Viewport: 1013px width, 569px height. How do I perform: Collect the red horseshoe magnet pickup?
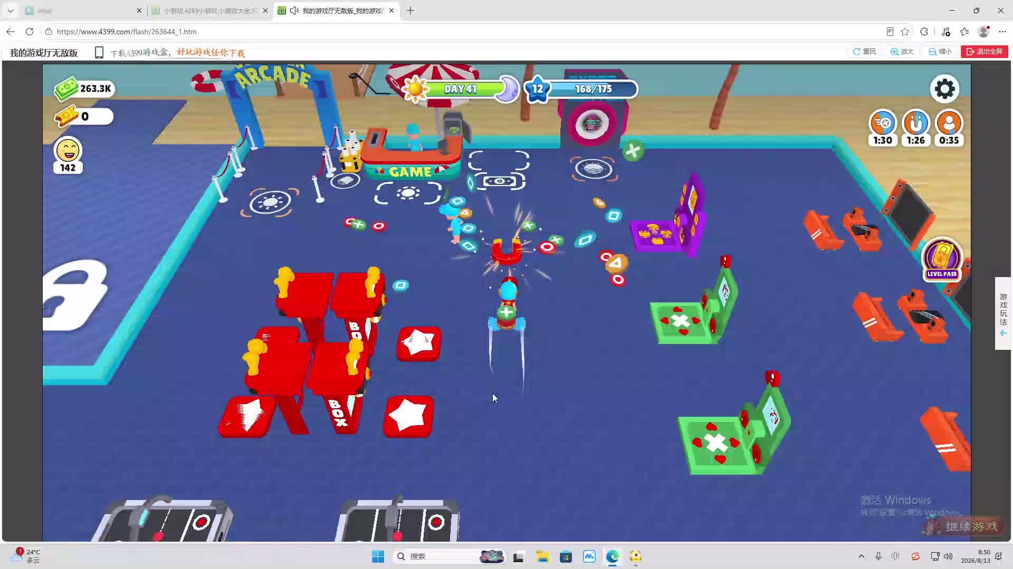(x=506, y=252)
